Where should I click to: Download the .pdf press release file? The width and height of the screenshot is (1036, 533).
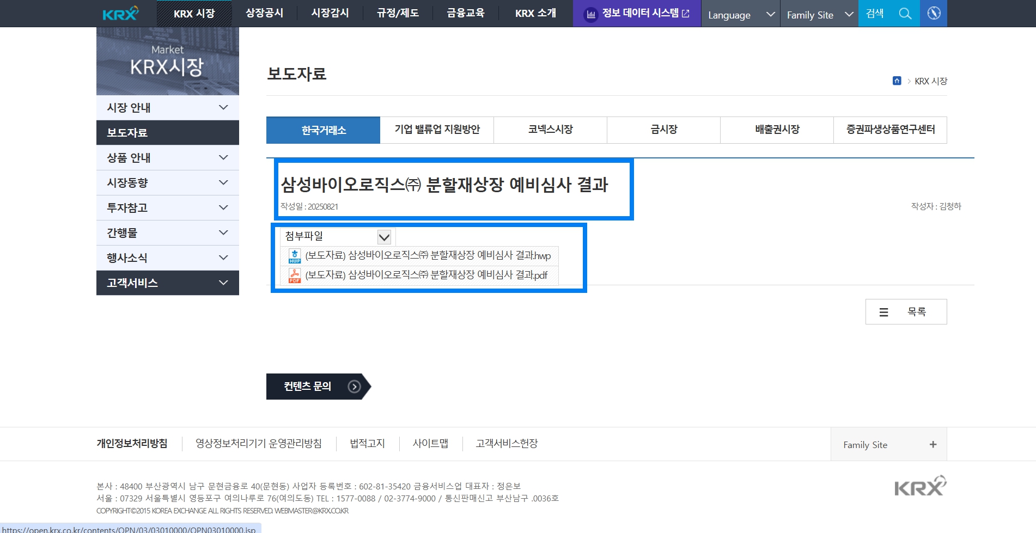coord(426,275)
